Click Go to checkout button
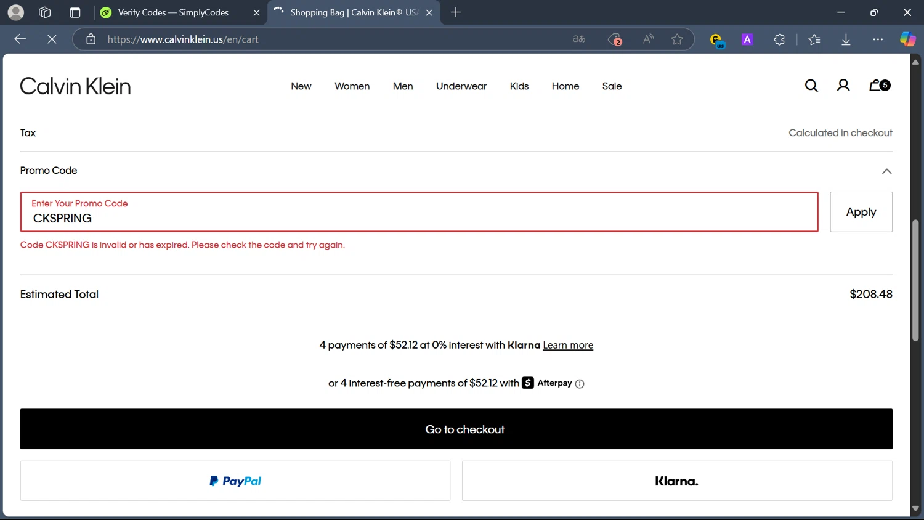This screenshot has height=520, width=924. pyautogui.click(x=456, y=429)
